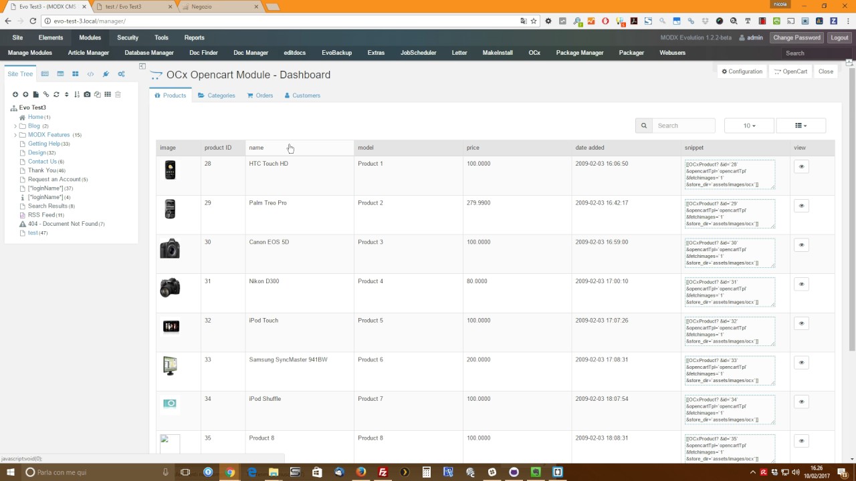The image size is (856, 481).
Task: Click Change Password button
Action: coord(796,37)
